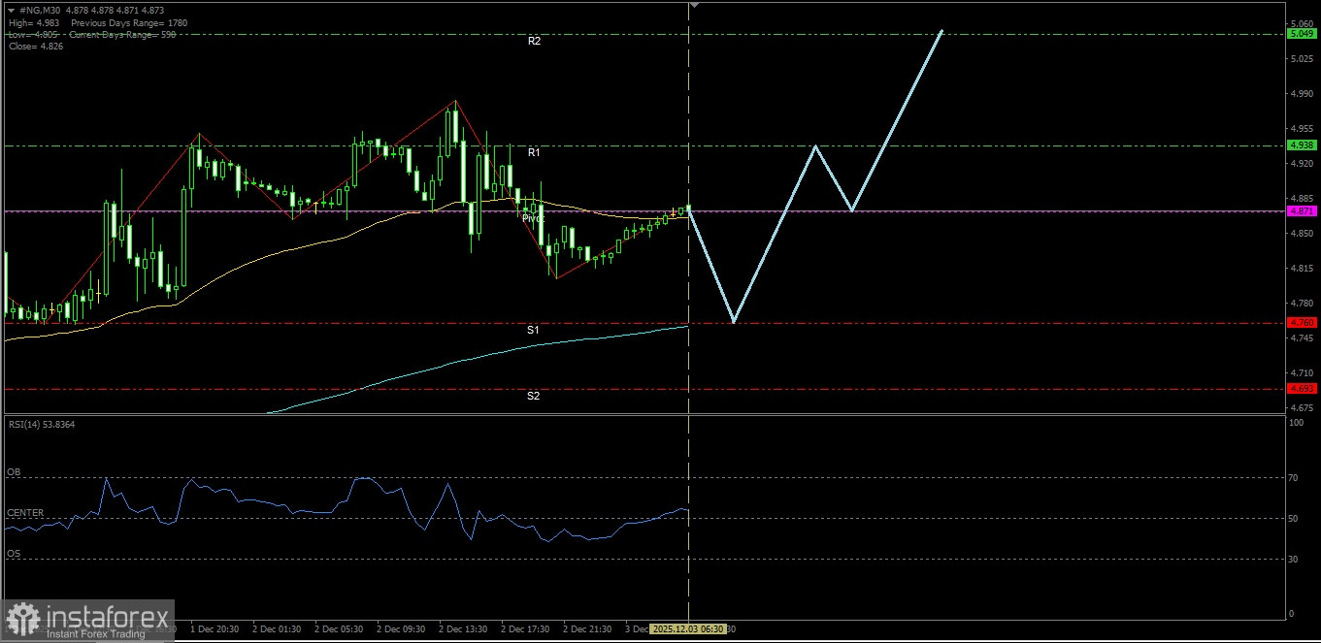Click the #NG,M30 chart title label

click(x=39, y=10)
